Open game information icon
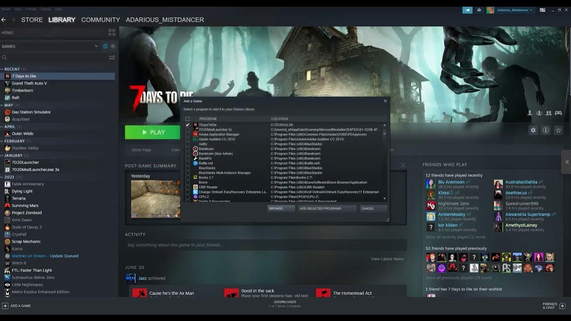 point(546,130)
